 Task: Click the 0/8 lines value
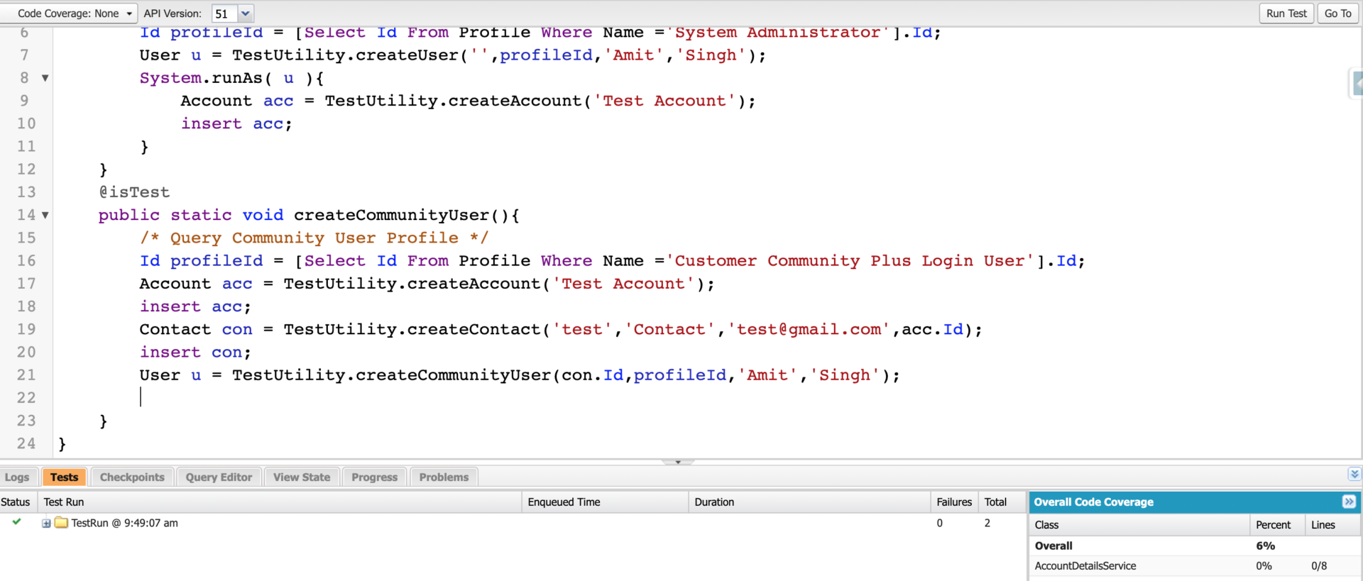pyautogui.click(x=1319, y=566)
